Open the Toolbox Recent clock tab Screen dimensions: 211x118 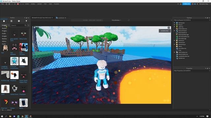(19, 21)
